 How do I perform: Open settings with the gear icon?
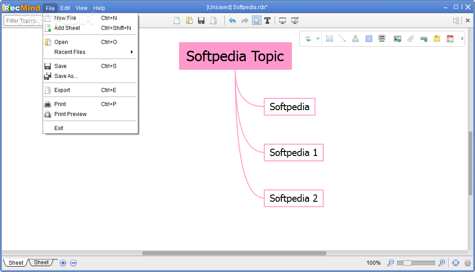point(468,263)
